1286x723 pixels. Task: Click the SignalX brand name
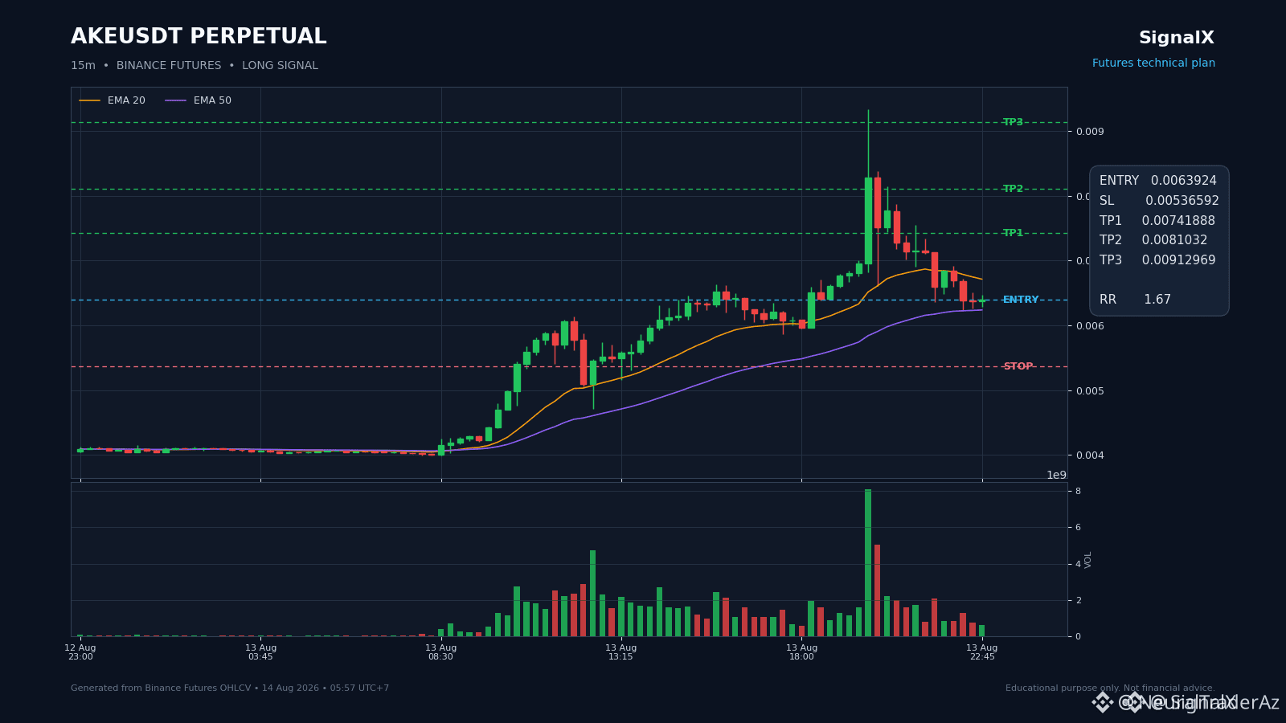click(1177, 38)
